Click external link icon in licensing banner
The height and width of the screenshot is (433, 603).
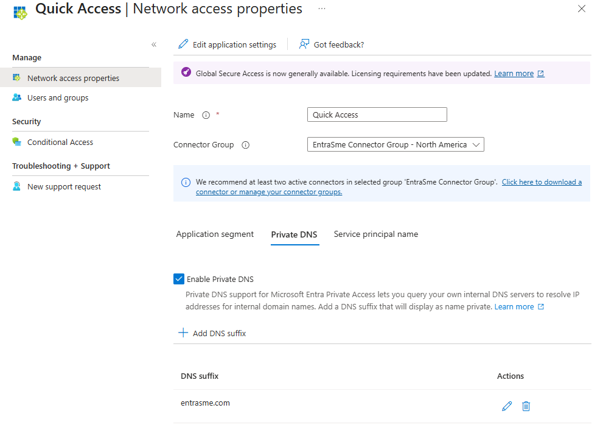click(541, 74)
